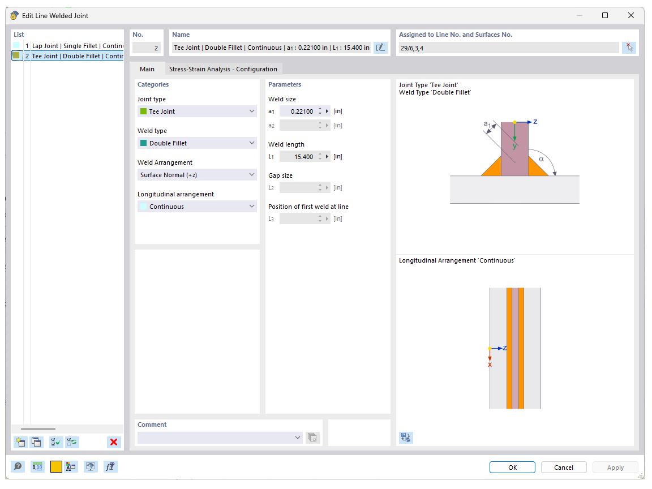Switch to the Main tab

pos(147,68)
